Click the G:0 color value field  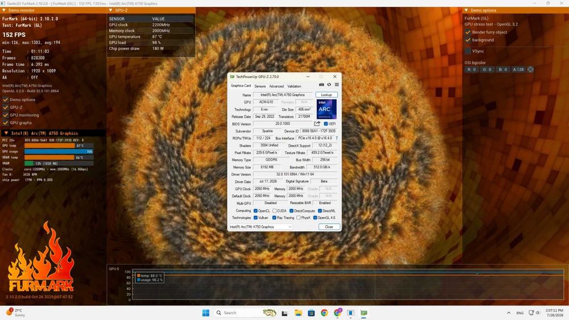[x=487, y=69]
